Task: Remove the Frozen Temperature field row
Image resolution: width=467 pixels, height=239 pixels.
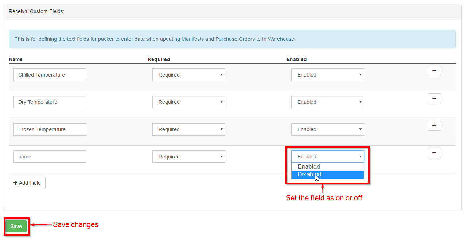Action: coord(434,125)
